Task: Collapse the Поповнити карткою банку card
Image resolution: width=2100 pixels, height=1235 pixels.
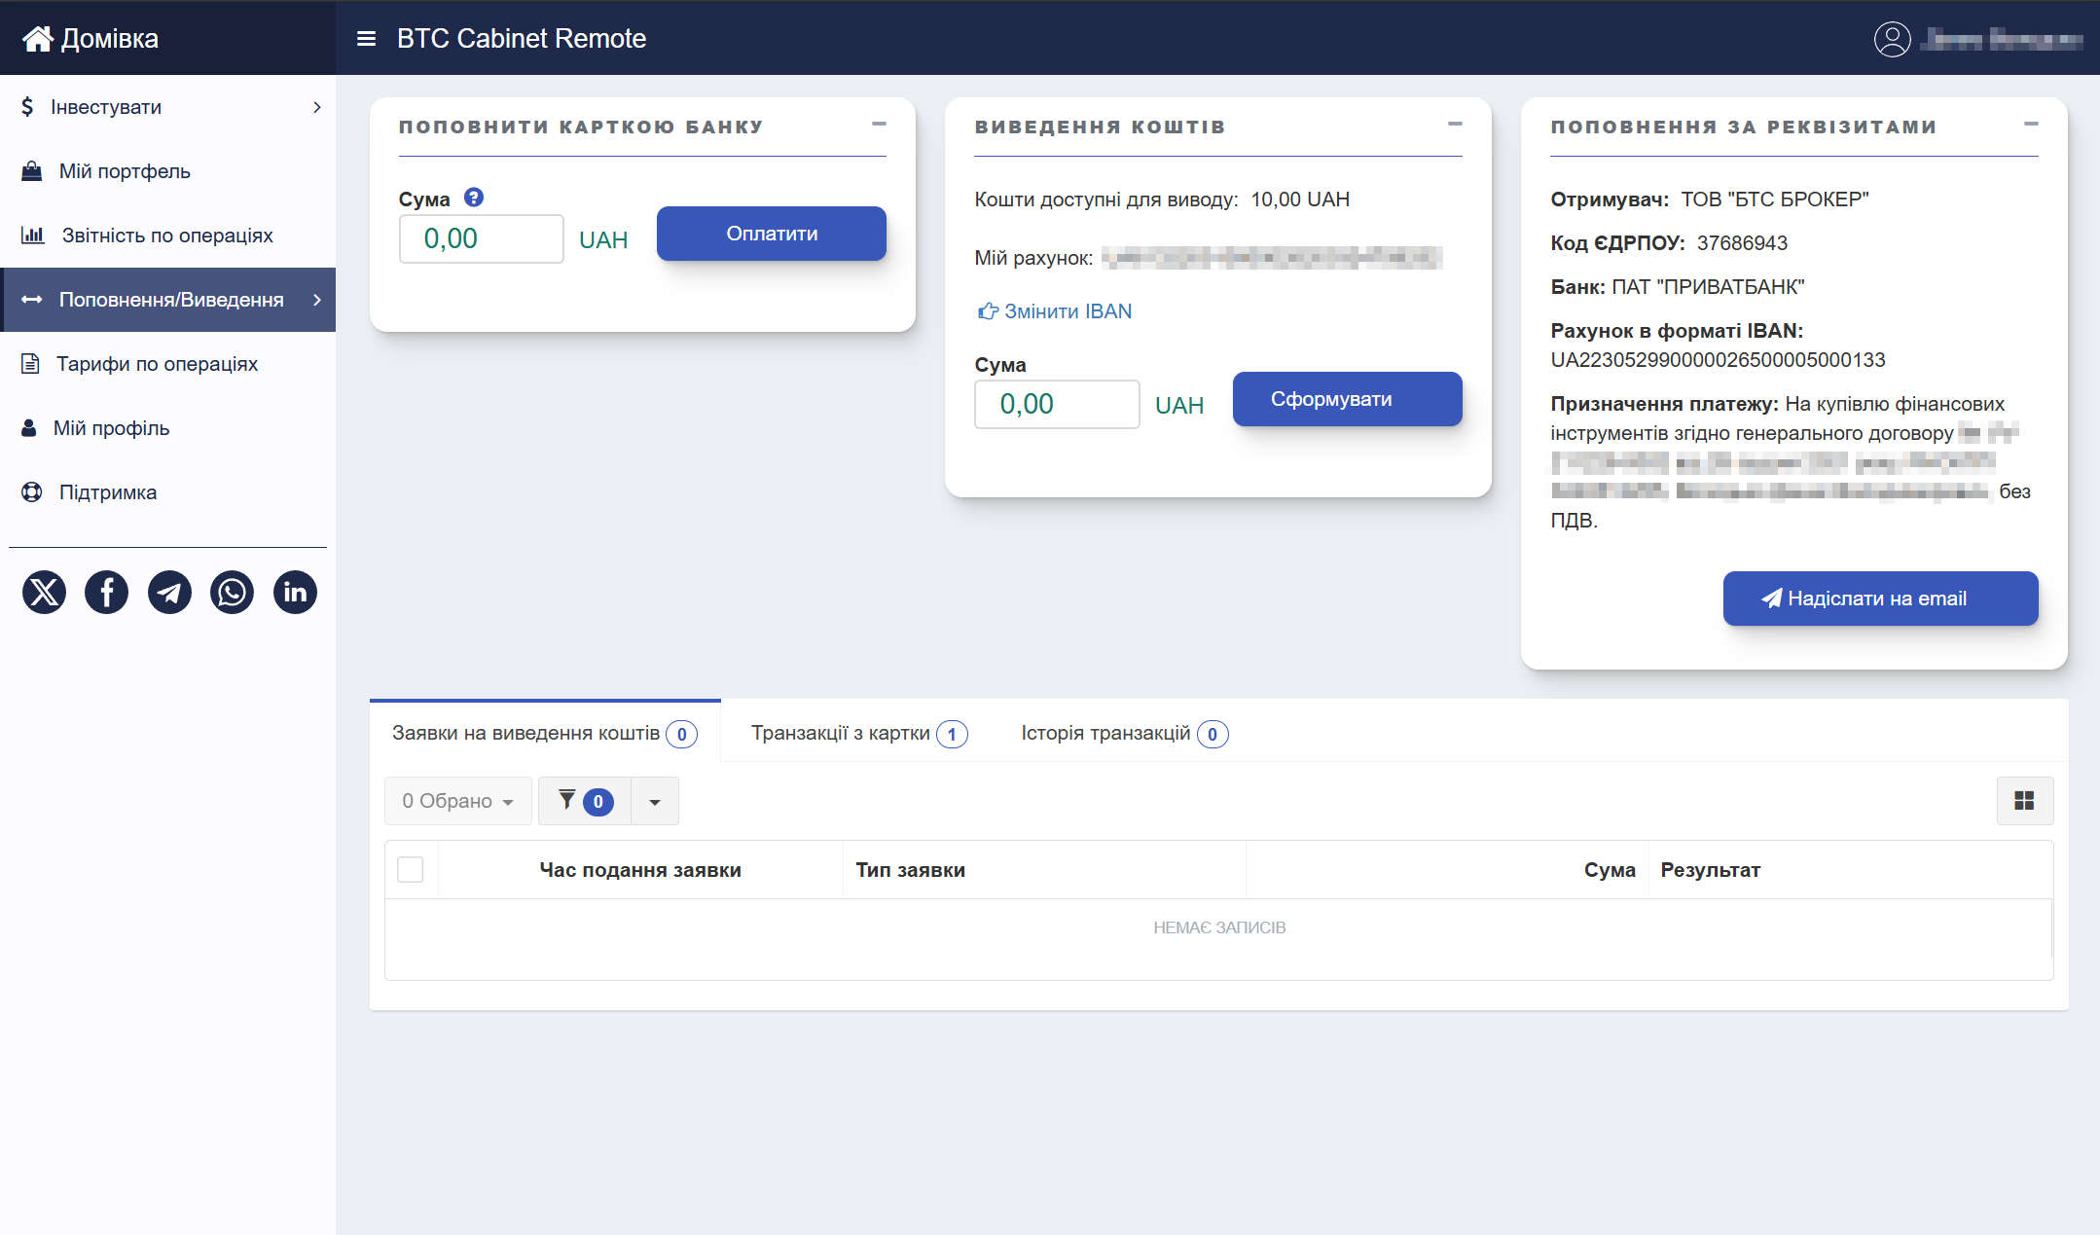Action: click(879, 125)
